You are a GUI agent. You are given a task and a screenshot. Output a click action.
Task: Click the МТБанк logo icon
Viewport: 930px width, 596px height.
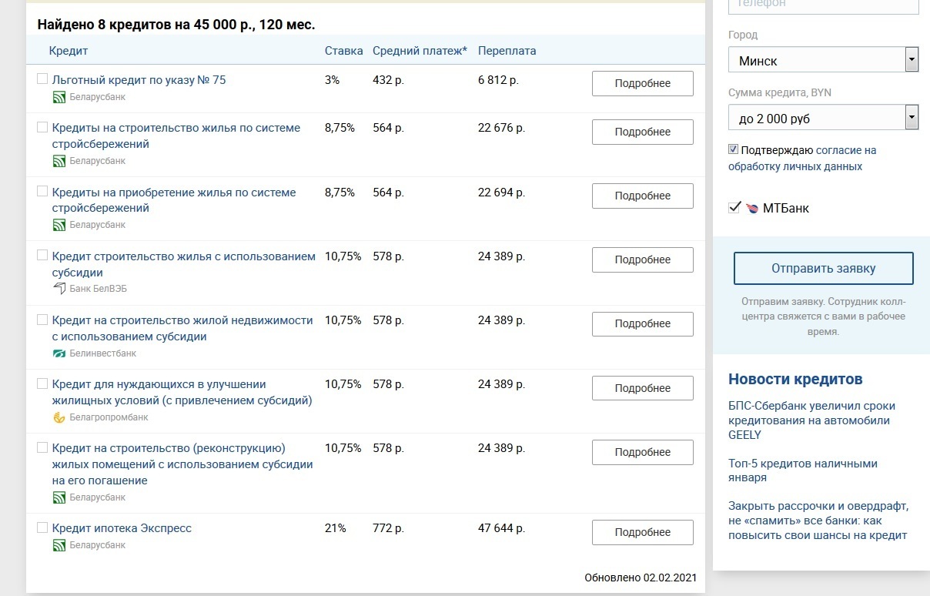(752, 208)
